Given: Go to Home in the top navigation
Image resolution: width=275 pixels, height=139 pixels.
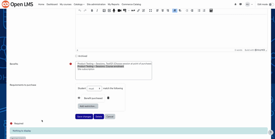Looking at the screenshot, I should pyautogui.click(x=41, y=4).
